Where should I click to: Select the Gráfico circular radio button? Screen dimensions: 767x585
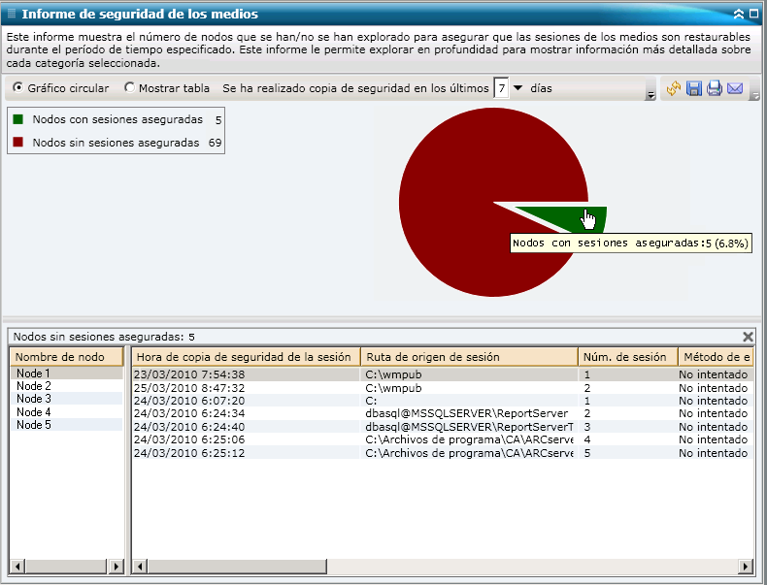[18, 88]
